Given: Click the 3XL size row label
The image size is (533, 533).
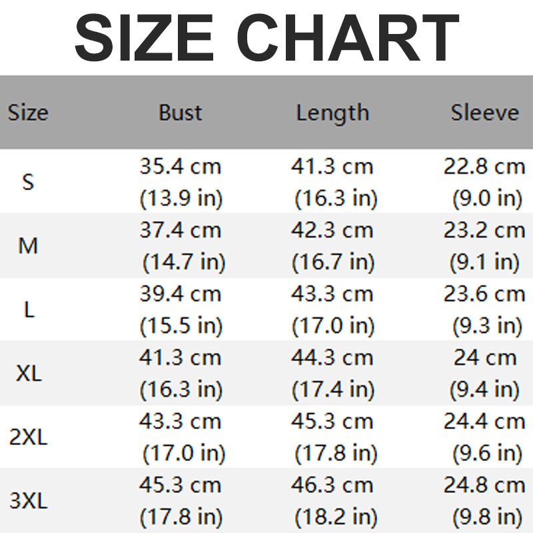Looking at the screenshot, I should click(x=29, y=501).
